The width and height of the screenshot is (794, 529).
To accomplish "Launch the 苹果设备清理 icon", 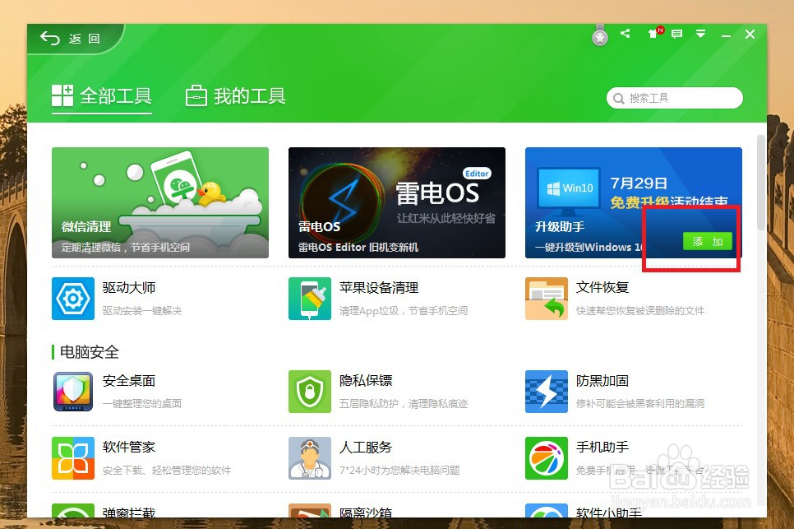I will pyautogui.click(x=310, y=299).
